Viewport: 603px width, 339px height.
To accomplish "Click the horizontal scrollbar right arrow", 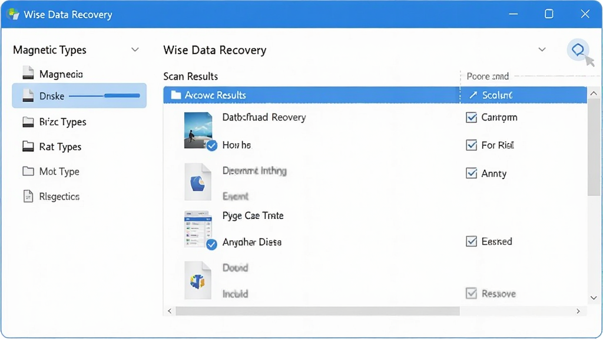I will tap(578, 311).
